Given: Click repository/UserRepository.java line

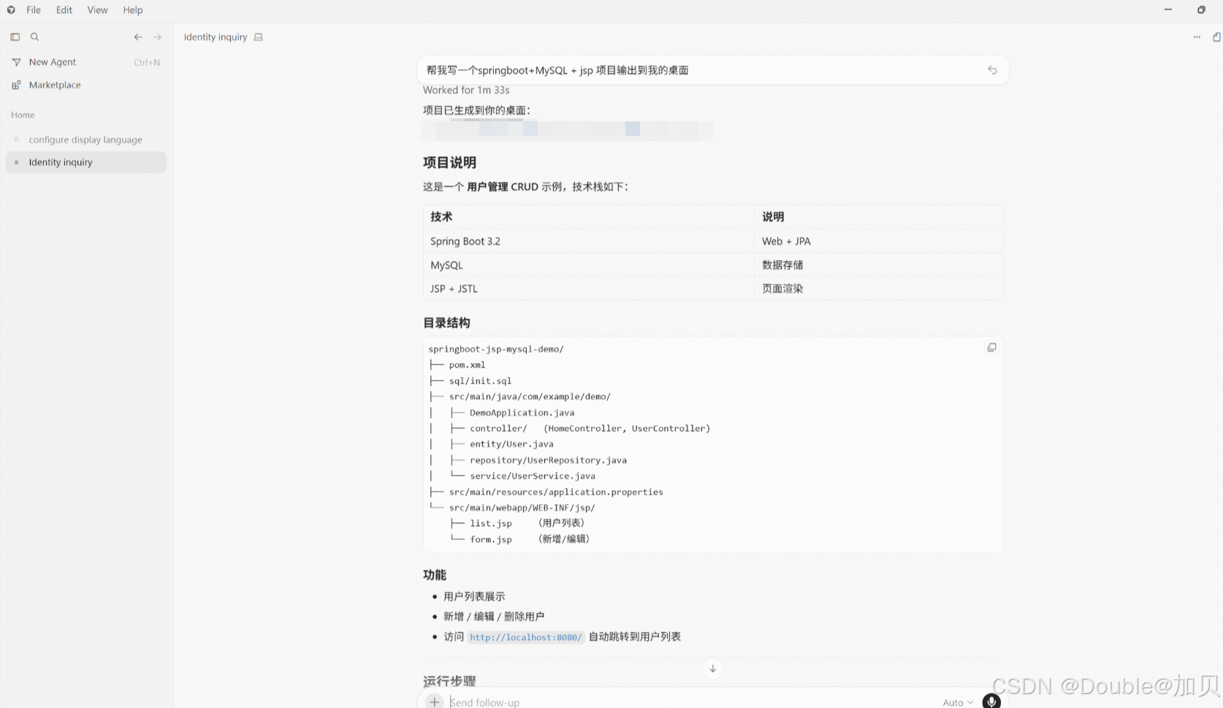Looking at the screenshot, I should [x=548, y=460].
